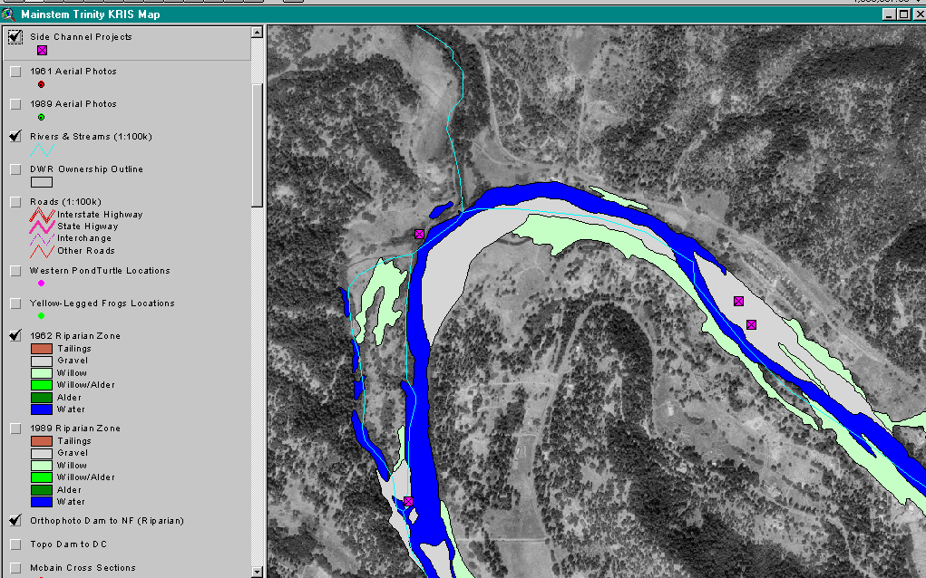Select the Roads (1:100k) layer name

tap(65, 202)
